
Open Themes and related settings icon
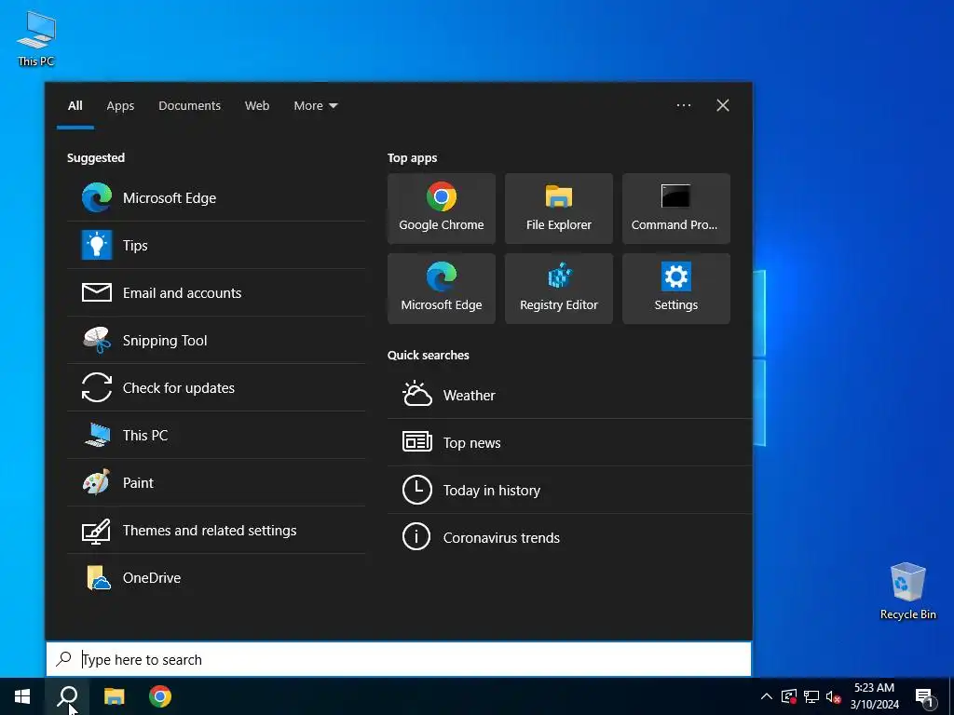click(97, 530)
